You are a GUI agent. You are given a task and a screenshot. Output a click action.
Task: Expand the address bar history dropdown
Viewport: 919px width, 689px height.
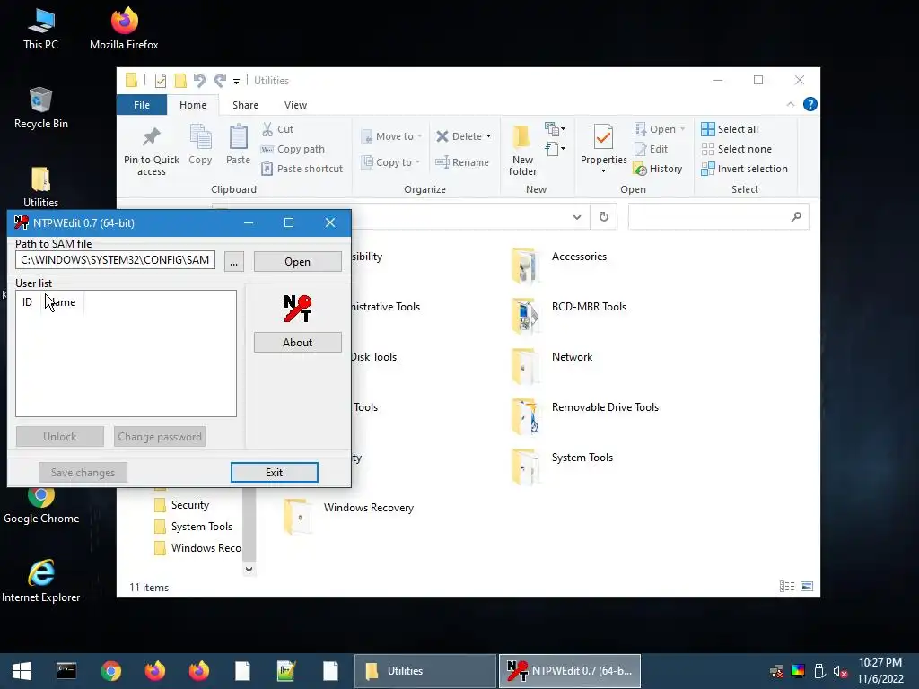pos(577,217)
